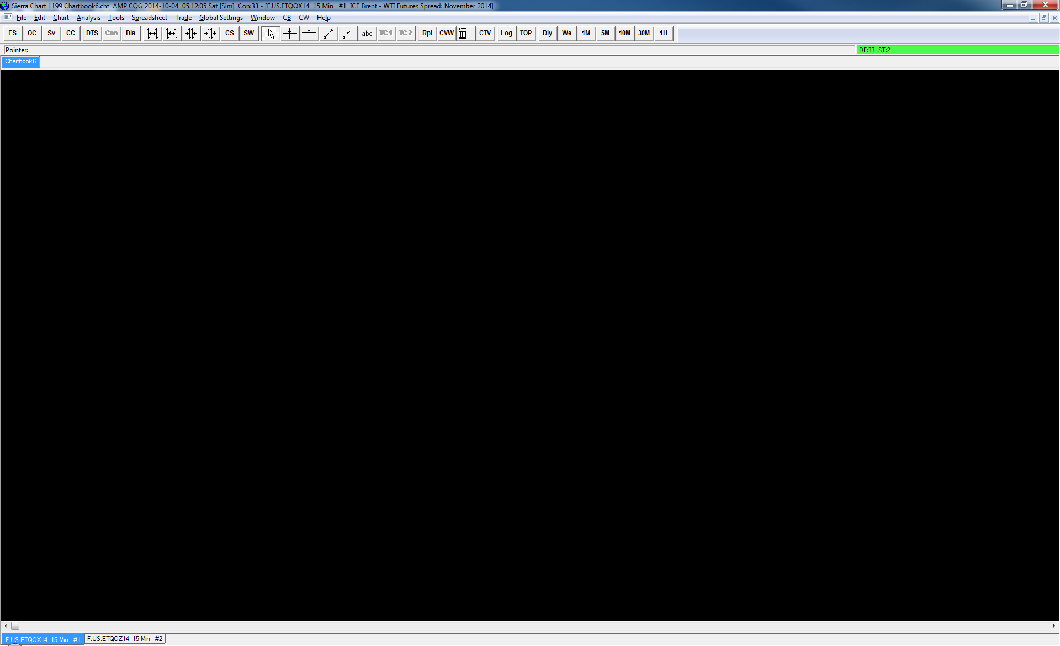This screenshot has width=1060, height=646.
Task: Click the Chartbook6 tab
Action: [x=20, y=61]
